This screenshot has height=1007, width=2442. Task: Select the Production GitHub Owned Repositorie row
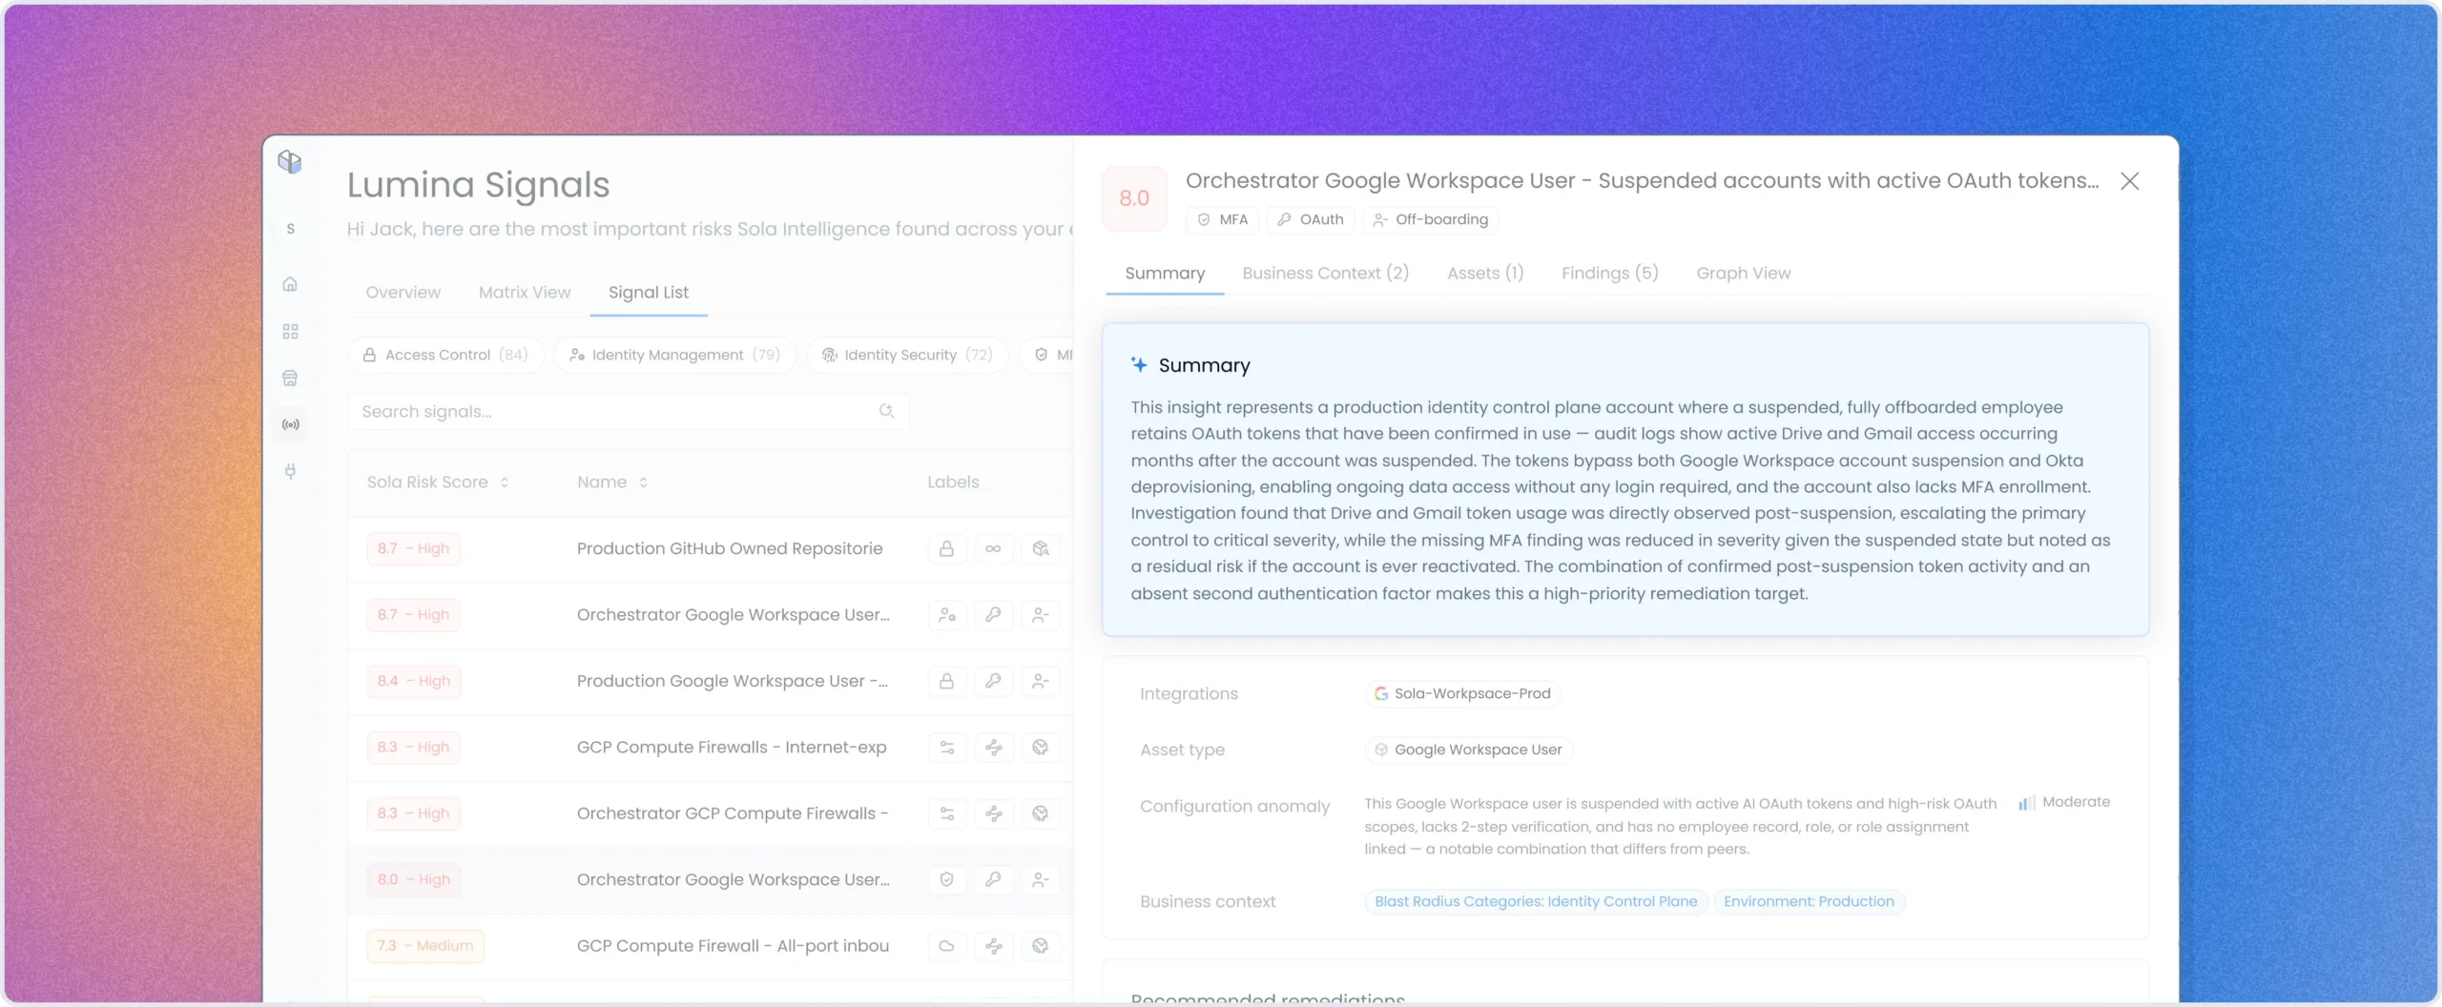711,549
